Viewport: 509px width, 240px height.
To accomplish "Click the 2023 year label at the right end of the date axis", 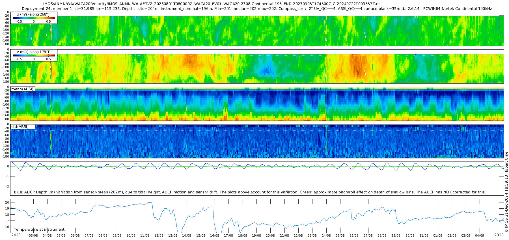I will tap(499, 235).
